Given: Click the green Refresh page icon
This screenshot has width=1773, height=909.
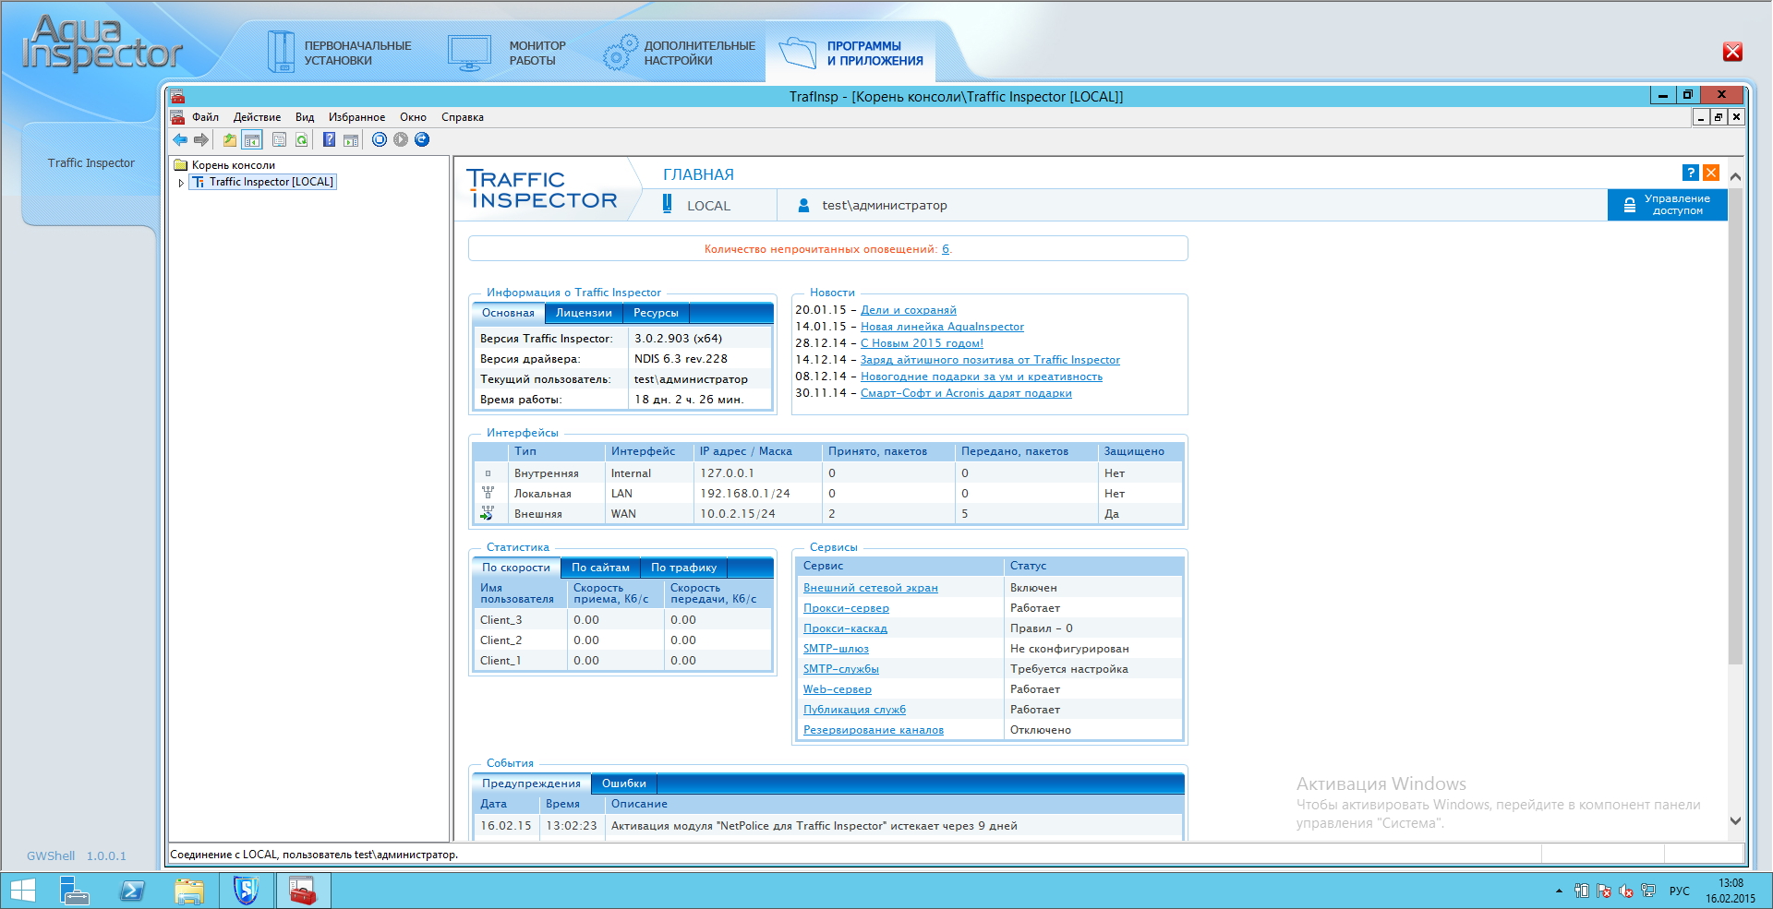Looking at the screenshot, I should tap(301, 139).
